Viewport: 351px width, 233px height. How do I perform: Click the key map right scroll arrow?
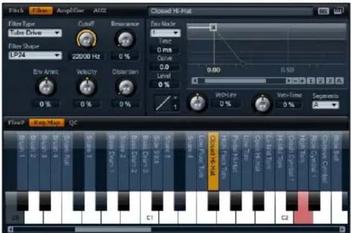coord(342,229)
